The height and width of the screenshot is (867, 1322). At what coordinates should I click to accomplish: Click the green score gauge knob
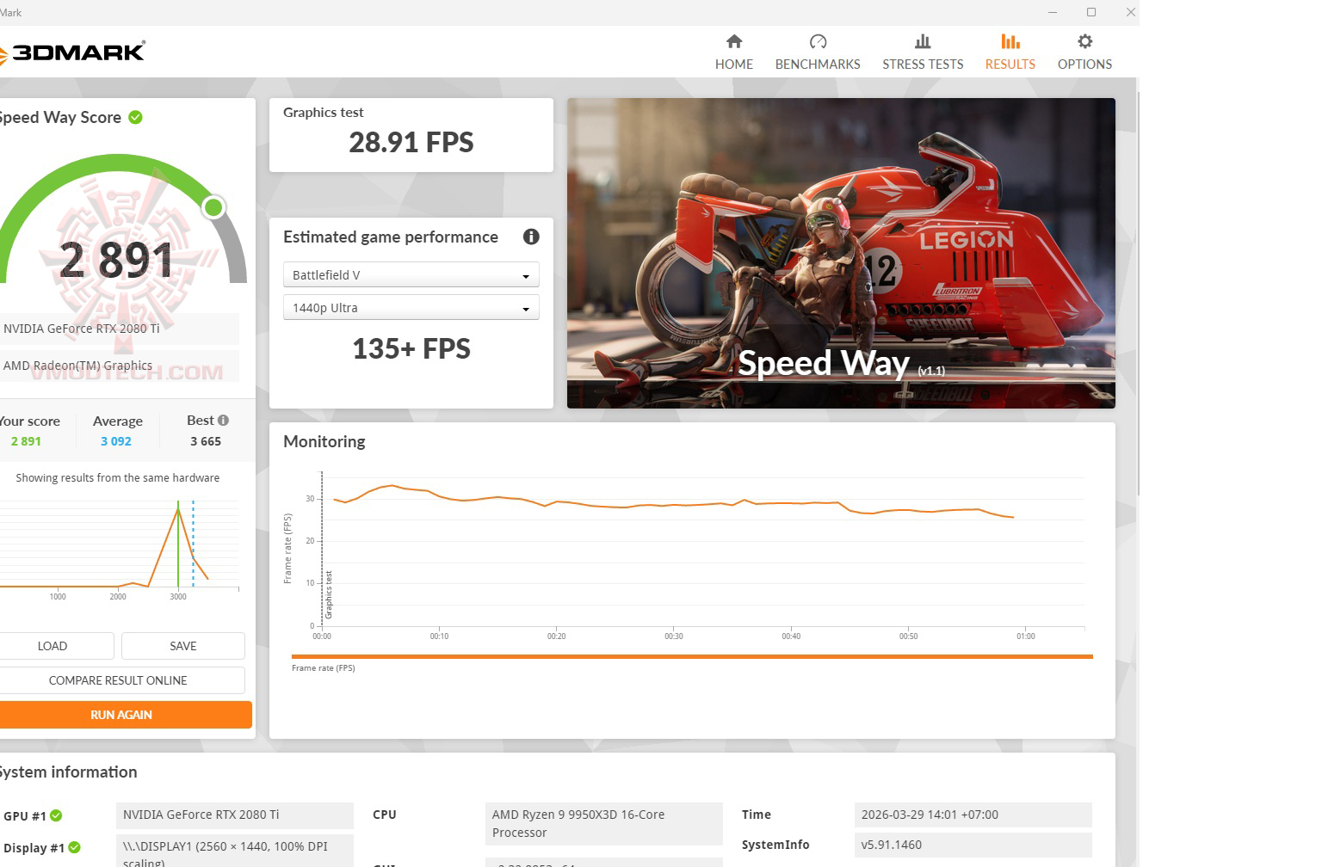(x=213, y=207)
